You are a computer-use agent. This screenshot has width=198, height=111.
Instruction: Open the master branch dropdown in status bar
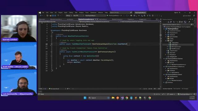[171, 94]
